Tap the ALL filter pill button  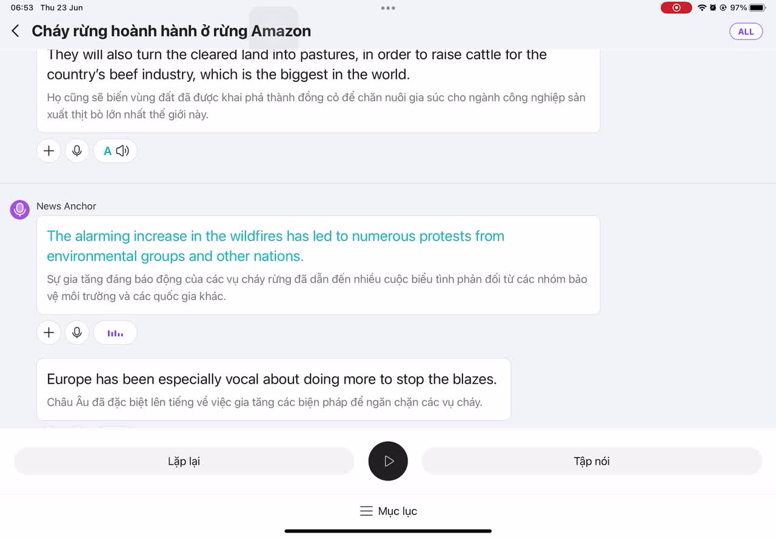pyautogui.click(x=746, y=32)
